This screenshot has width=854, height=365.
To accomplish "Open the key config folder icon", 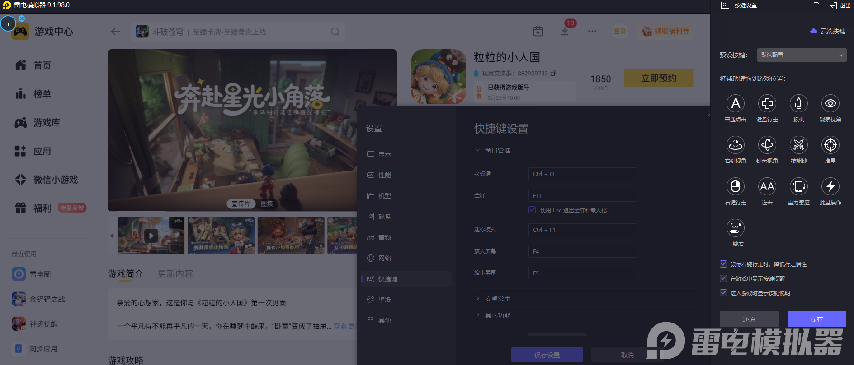I will 817,5.
